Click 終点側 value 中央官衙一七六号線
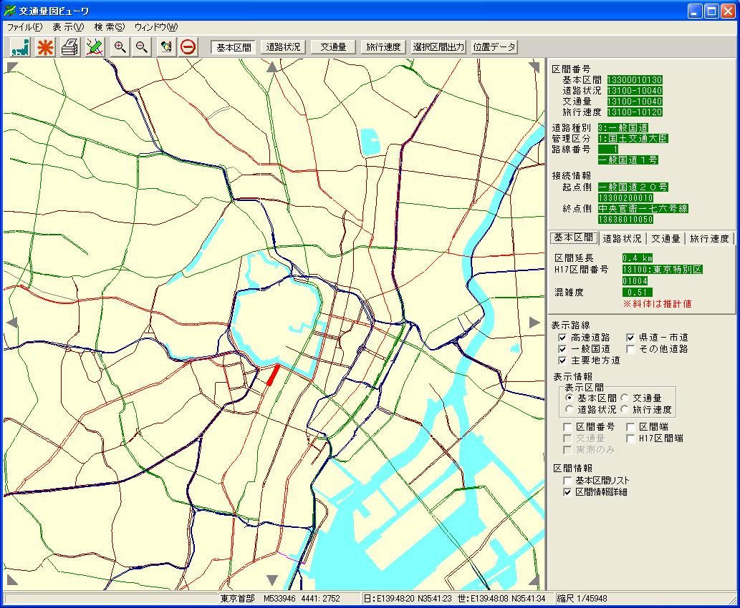The image size is (740, 608). click(x=643, y=209)
